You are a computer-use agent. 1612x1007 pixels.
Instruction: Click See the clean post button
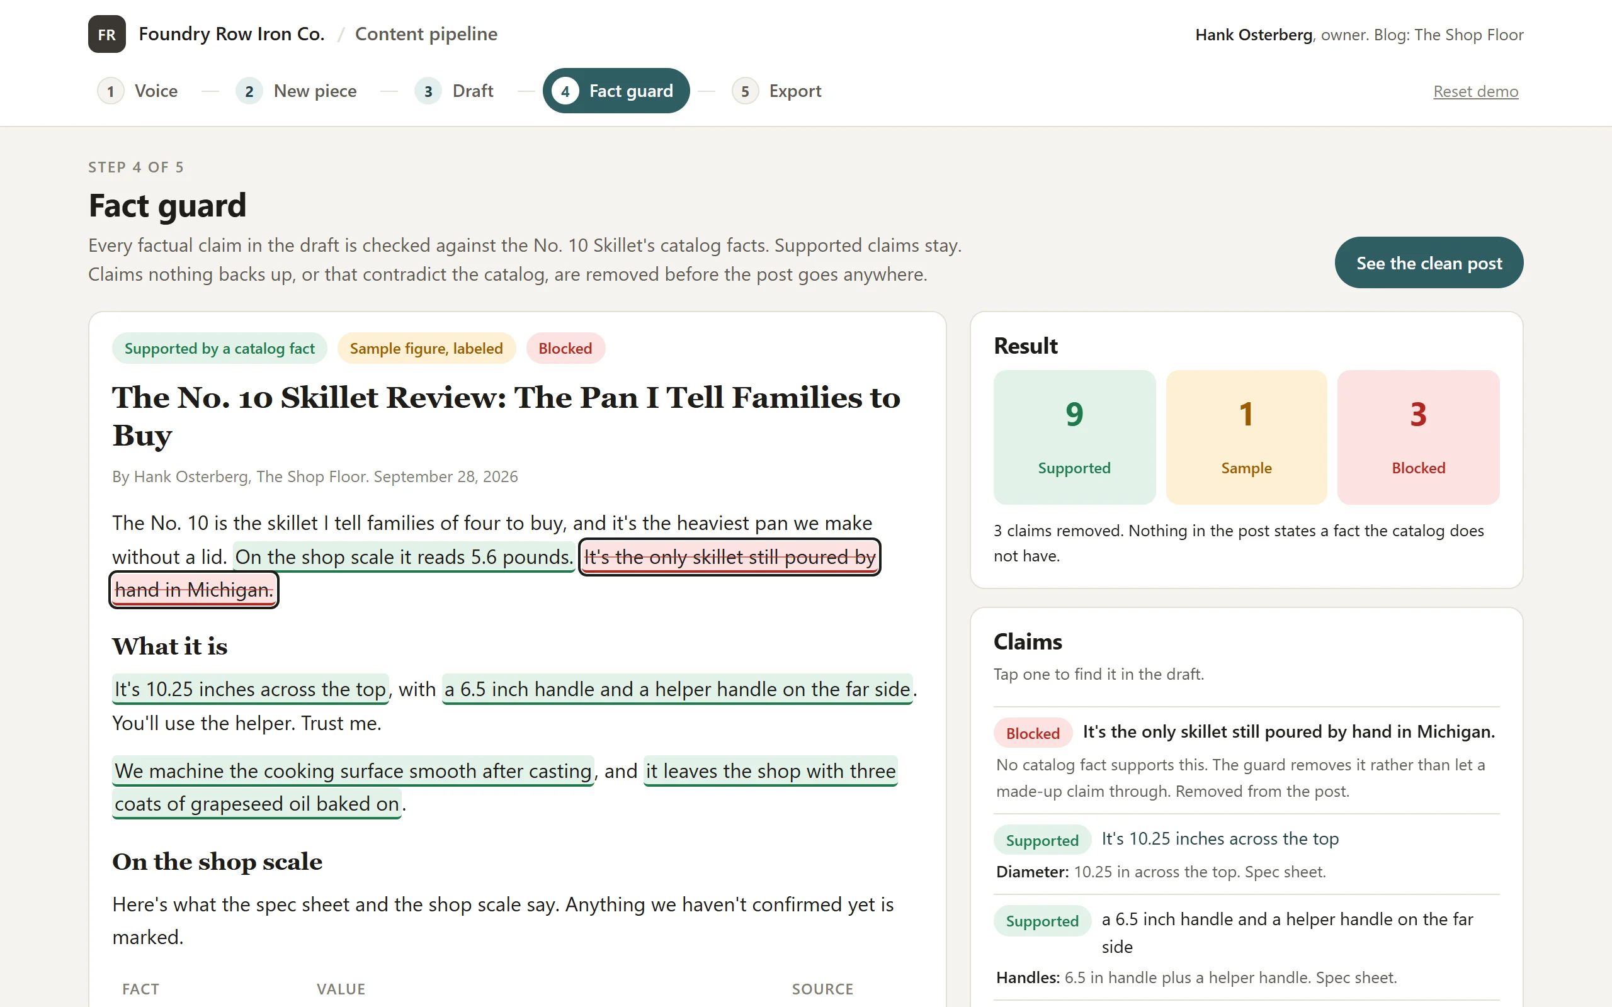[x=1429, y=262]
